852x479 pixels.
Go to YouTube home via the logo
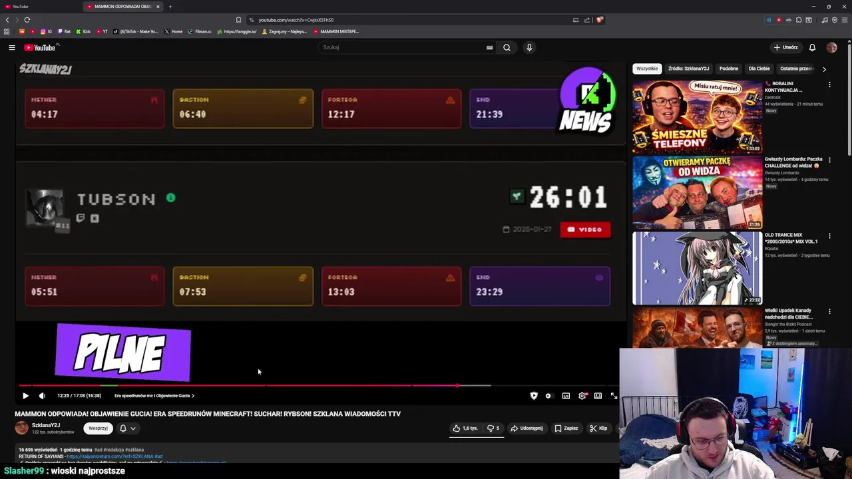[41, 47]
